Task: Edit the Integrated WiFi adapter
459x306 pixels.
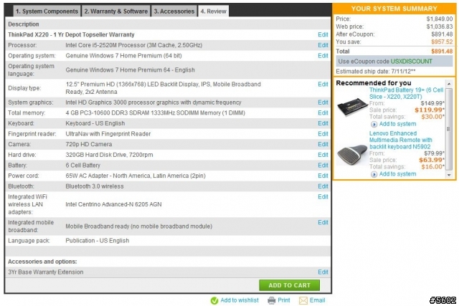Action: click(323, 197)
